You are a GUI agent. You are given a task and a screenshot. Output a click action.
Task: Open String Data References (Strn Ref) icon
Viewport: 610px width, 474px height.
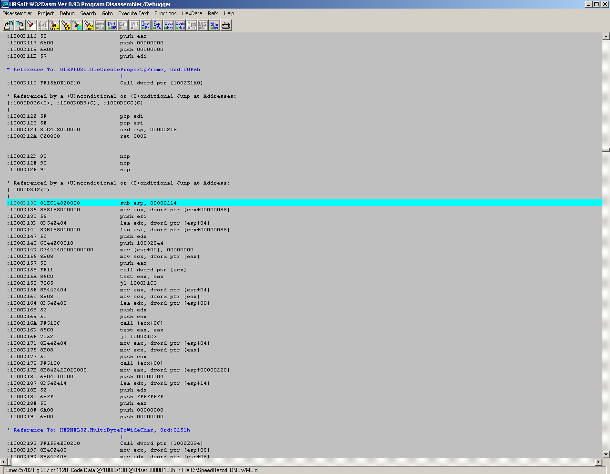[x=214, y=25]
